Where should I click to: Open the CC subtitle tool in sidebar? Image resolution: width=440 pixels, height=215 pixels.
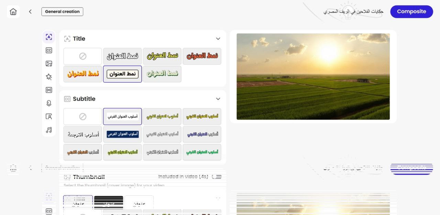(x=49, y=50)
